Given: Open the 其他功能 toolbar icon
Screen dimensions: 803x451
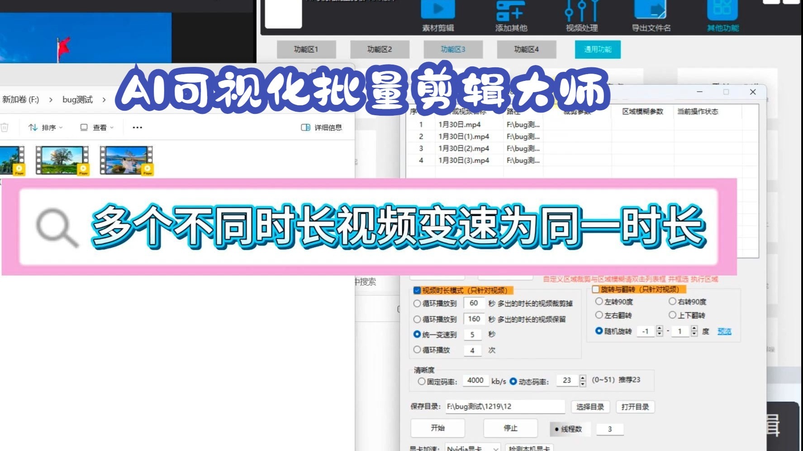Looking at the screenshot, I should (722, 16).
